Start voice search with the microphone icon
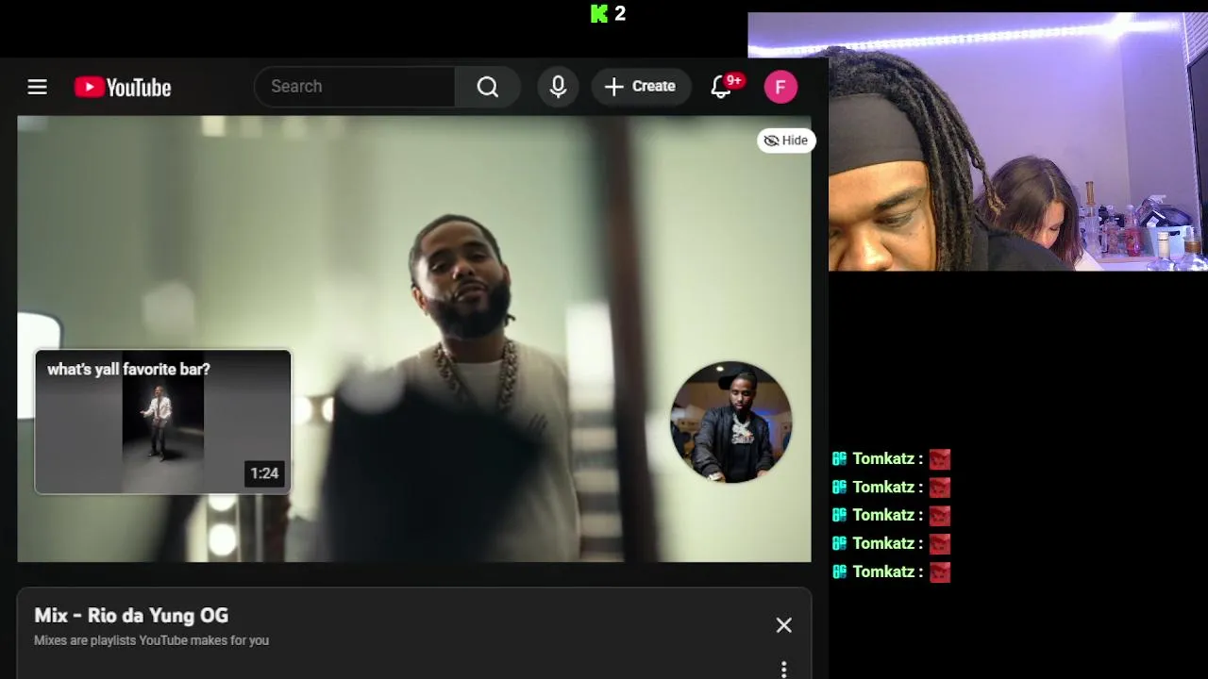Viewport: 1208px width, 679px height. 558,87
